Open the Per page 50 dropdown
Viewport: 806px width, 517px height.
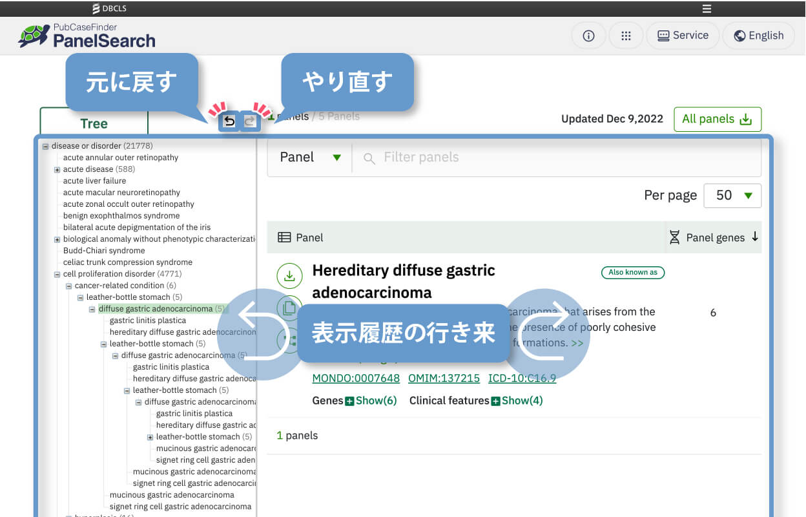pyautogui.click(x=732, y=195)
